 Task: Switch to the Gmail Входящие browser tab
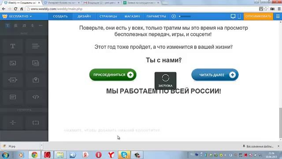point(102,3)
